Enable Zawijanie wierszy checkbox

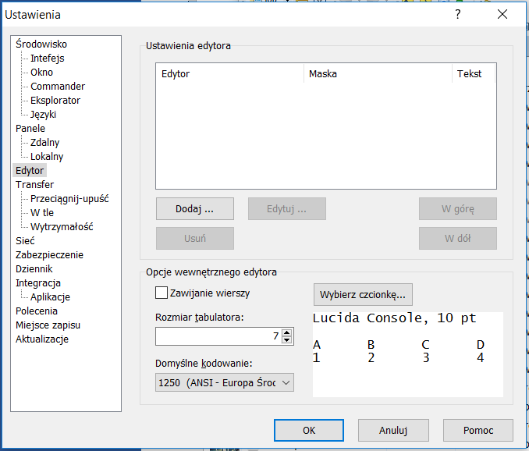pos(162,293)
